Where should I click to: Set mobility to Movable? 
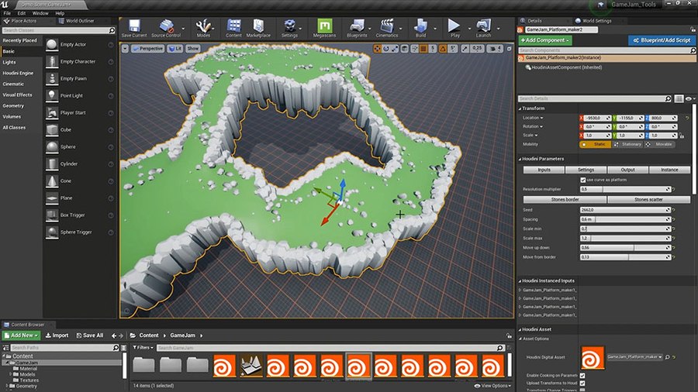(659, 144)
